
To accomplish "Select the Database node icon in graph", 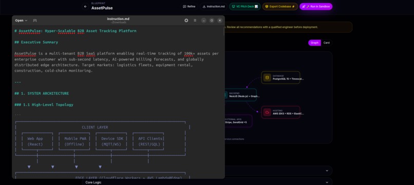I will (267, 77).
